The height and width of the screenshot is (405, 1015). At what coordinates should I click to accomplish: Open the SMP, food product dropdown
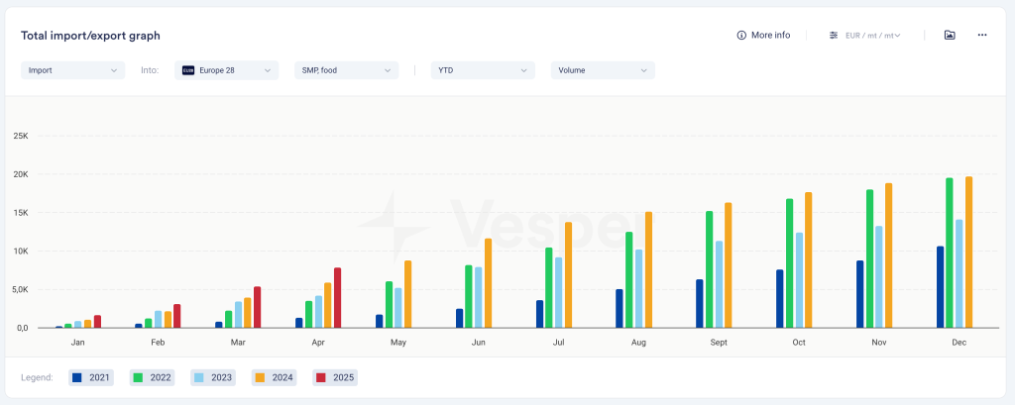pos(346,70)
